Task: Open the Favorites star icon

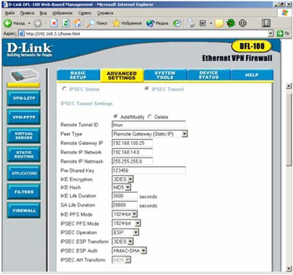Action: 116,23
